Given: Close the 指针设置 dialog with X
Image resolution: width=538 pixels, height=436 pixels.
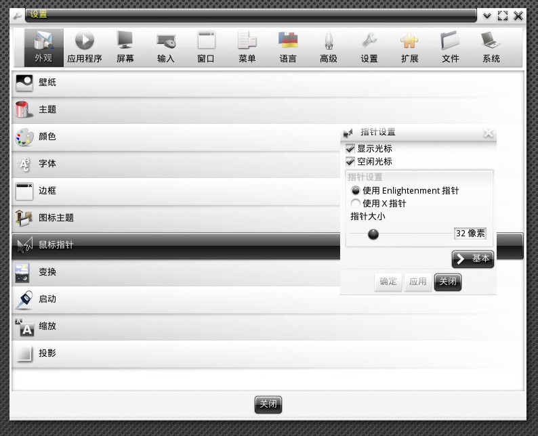Looking at the screenshot, I should coord(488,133).
